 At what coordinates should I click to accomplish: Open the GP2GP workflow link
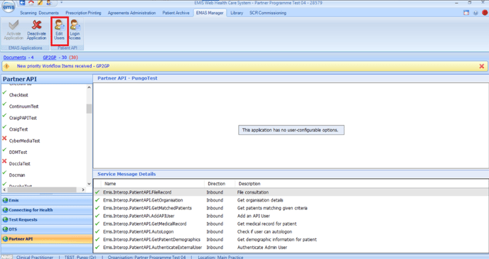pos(50,57)
